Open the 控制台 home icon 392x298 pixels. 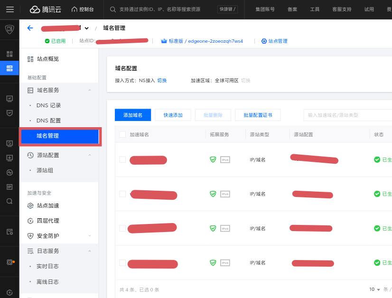click(82, 9)
